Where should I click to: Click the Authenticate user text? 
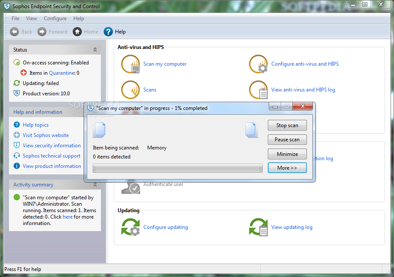(164, 184)
